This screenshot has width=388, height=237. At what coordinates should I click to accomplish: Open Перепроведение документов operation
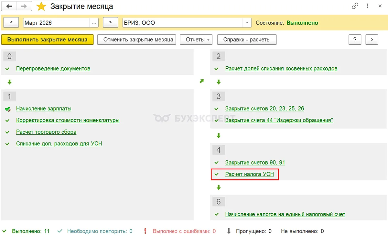coord(53,69)
